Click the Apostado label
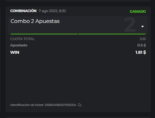The height and width of the screenshot is (118, 155). (x=19, y=45)
